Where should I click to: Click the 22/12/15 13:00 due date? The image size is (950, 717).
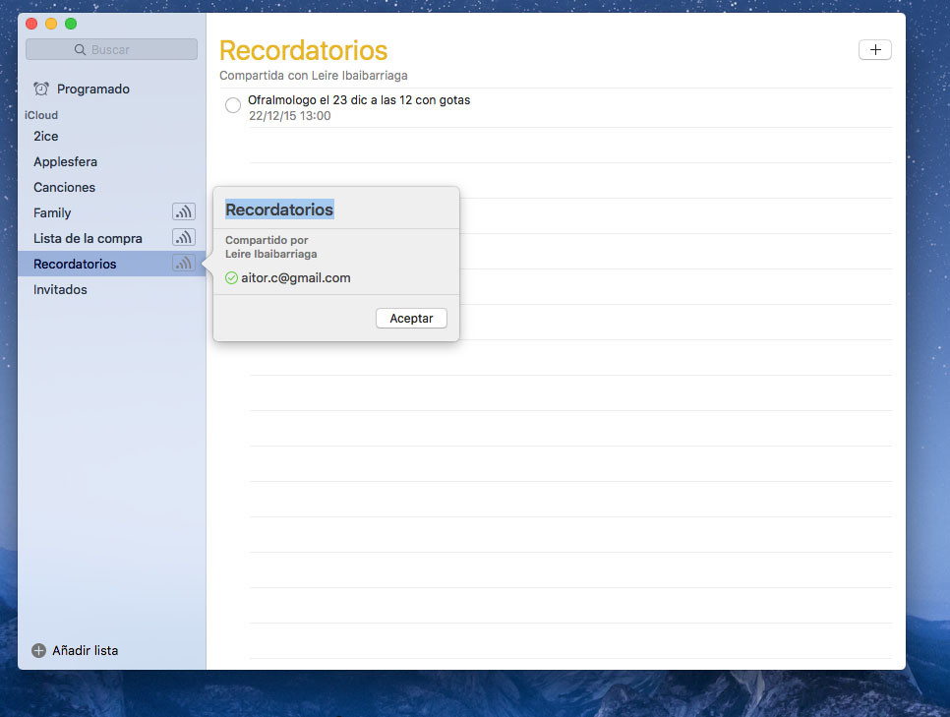click(x=289, y=116)
